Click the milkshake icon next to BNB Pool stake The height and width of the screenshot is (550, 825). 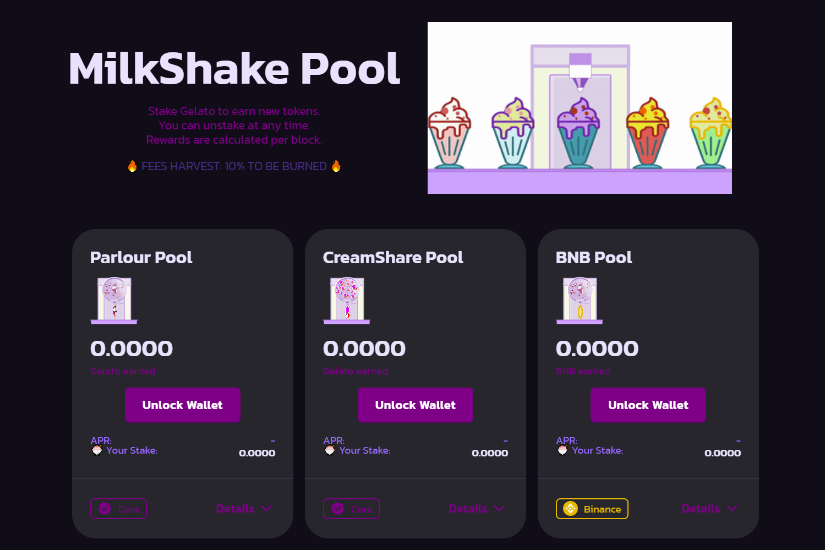coord(562,450)
